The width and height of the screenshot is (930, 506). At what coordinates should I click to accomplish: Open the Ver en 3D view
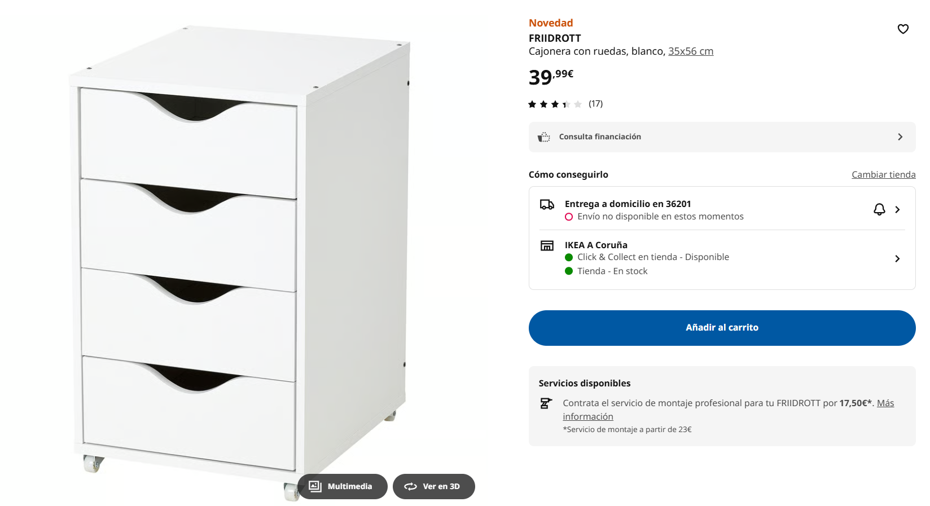pyautogui.click(x=434, y=486)
